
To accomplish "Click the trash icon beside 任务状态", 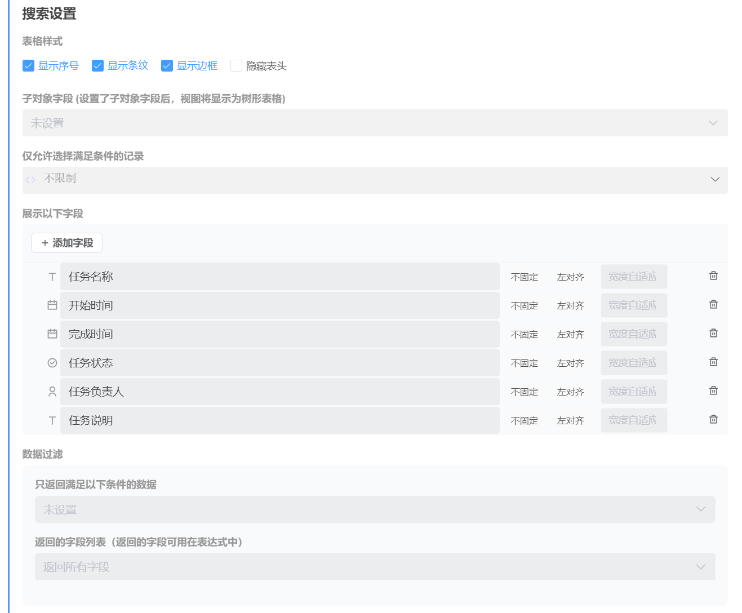I will 713,362.
